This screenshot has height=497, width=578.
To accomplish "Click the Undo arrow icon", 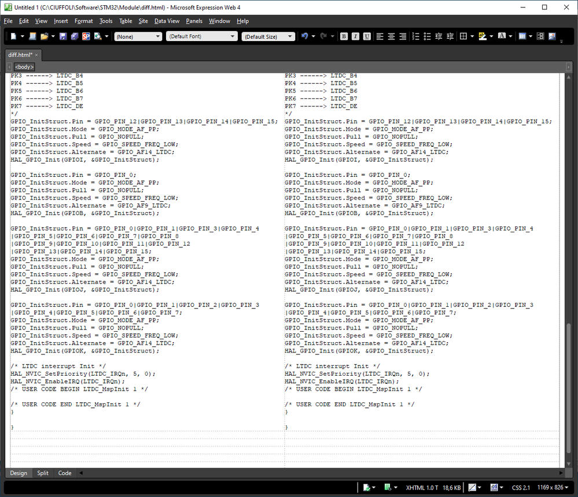I will click(x=304, y=36).
